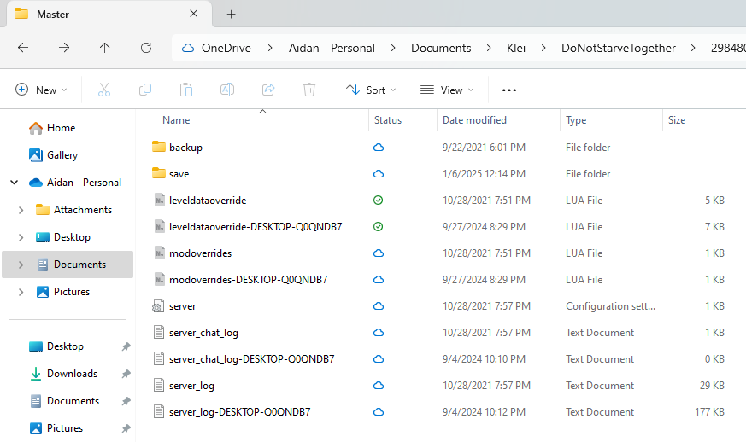746x442 pixels.
Task: Sort by Type column header
Action: coord(576,120)
